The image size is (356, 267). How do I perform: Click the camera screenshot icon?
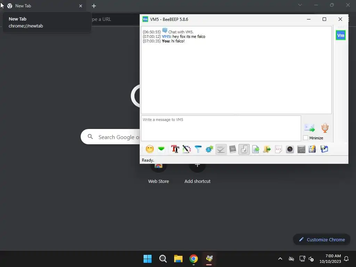tap(290, 149)
